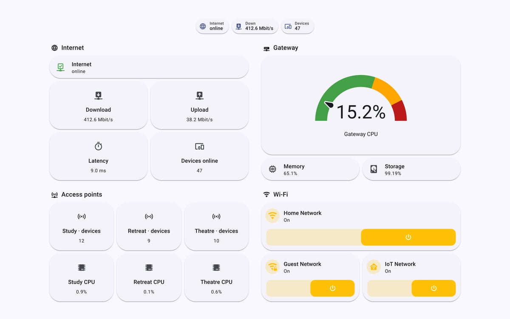Viewport: 510px width, 319px height.
Task: Click the Study CPU 0.9% value
Action: 82,292
